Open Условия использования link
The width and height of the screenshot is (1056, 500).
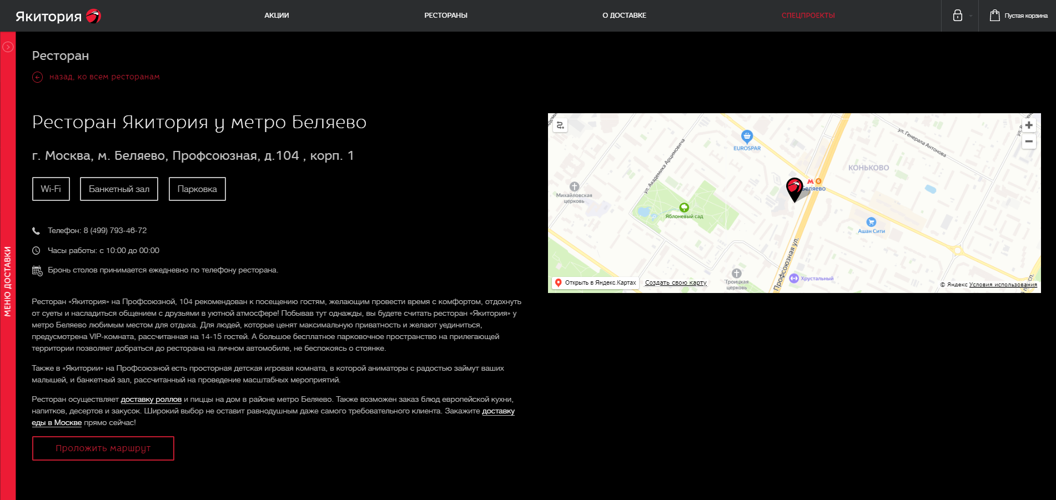(x=1003, y=285)
